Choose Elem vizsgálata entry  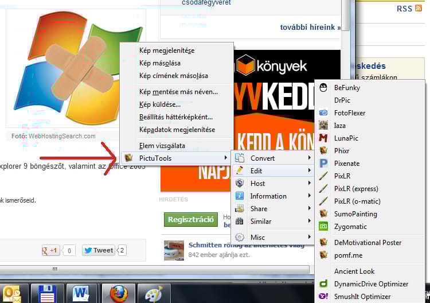pos(177,145)
